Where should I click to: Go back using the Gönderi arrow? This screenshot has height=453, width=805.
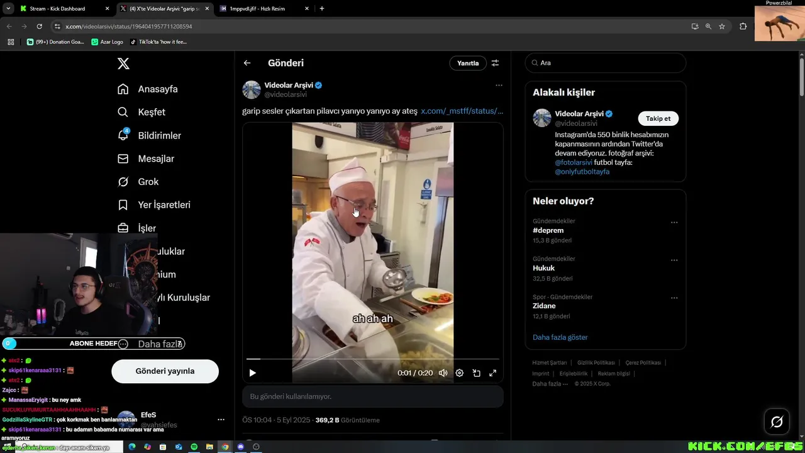click(x=247, y=63)
